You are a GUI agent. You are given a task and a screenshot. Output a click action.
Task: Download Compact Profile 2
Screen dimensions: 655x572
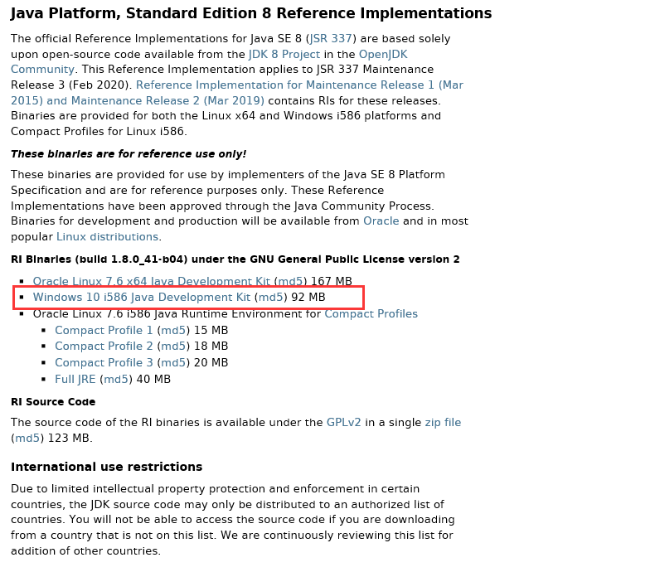click(x=104, y=347)
